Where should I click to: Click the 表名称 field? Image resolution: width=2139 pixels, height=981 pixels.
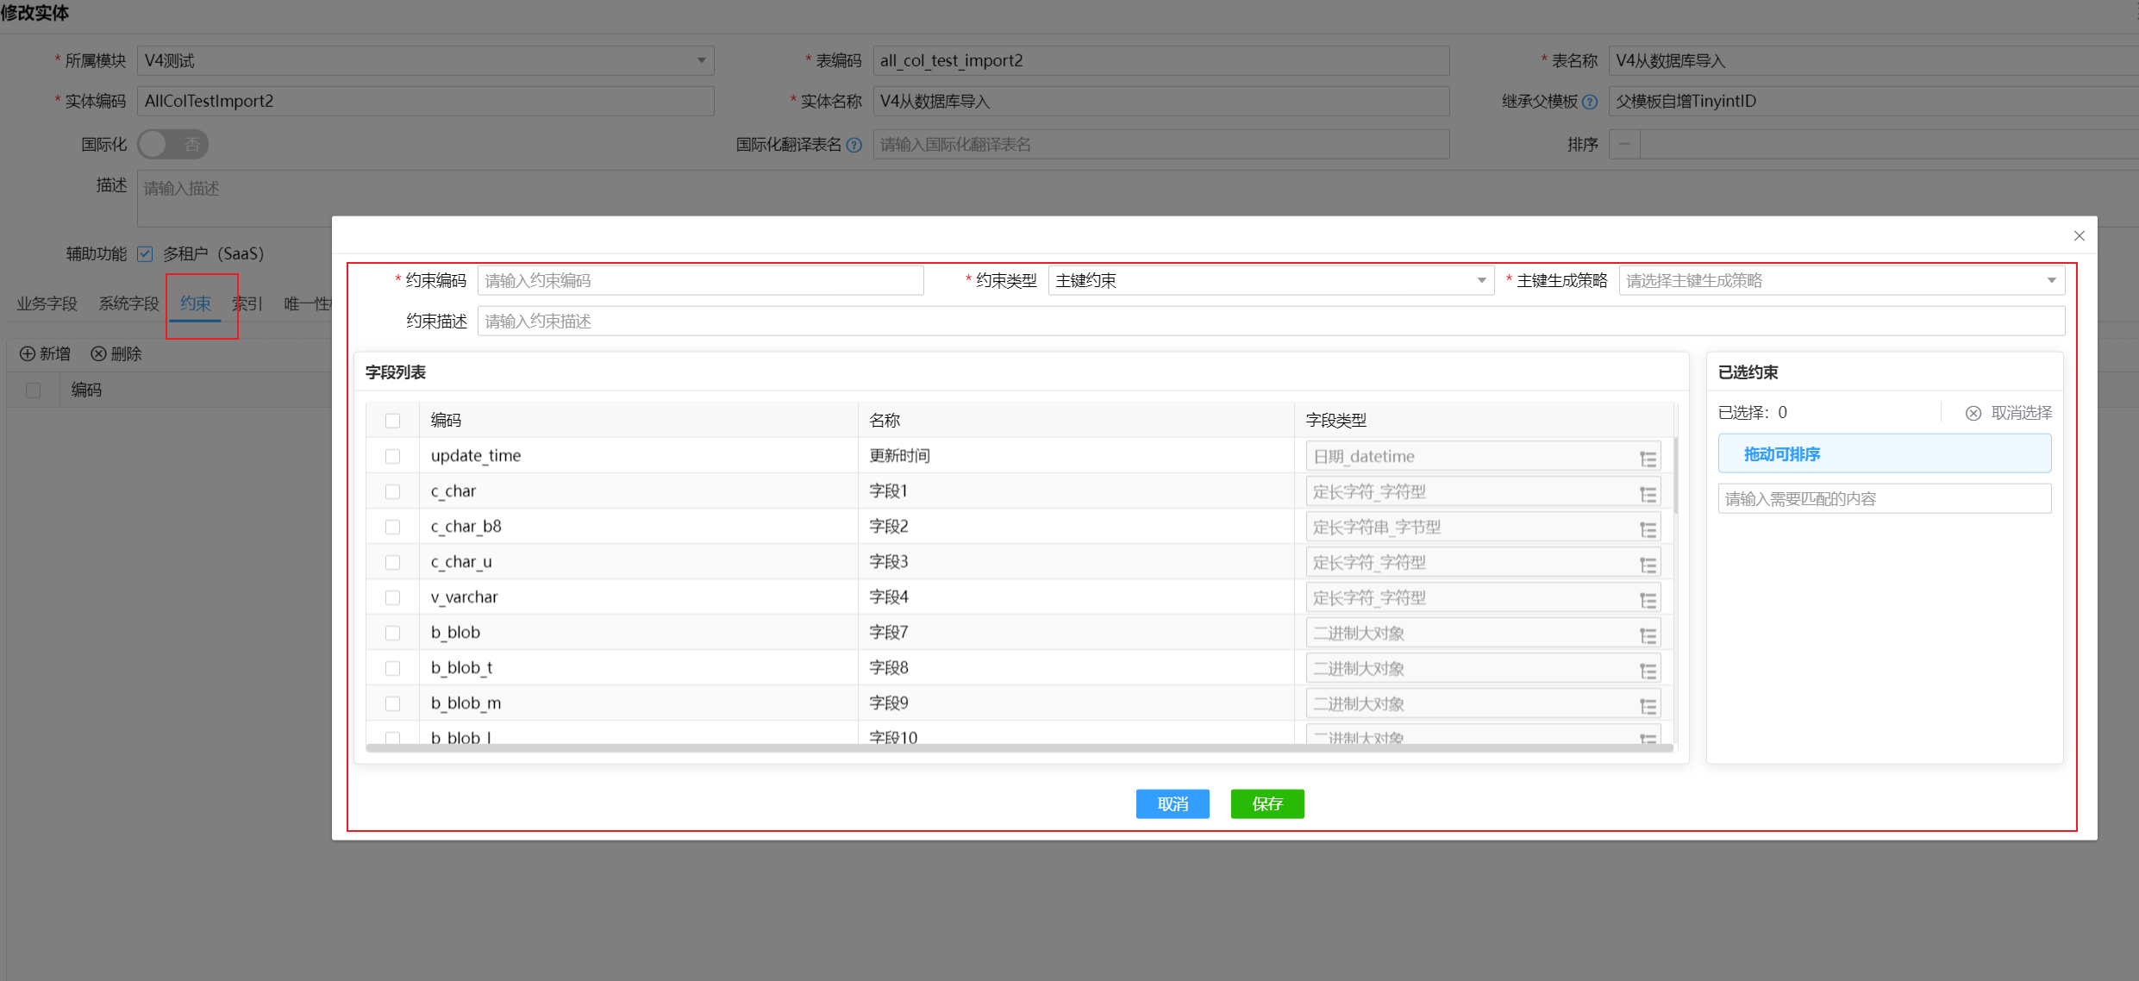pyautogui.click(x=1873, y=60)
